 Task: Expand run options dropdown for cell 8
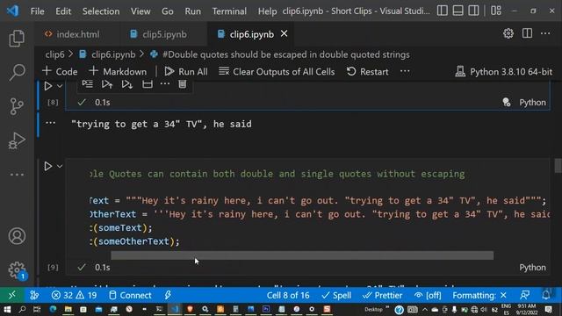click(x=60, y=86)
